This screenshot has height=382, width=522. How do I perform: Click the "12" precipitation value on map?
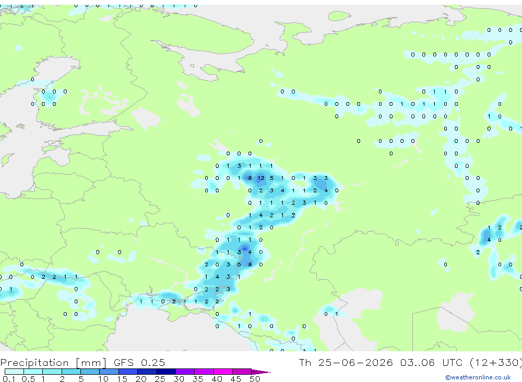coord(260,178)
